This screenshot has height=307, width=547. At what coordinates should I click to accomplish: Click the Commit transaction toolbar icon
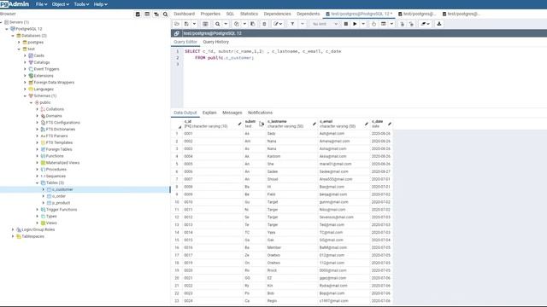(x=403, y=24)
